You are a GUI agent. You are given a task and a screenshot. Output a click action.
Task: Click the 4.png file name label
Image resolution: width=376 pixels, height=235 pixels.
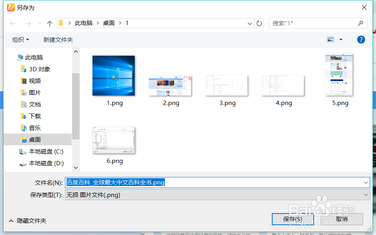tap(284, 103)
